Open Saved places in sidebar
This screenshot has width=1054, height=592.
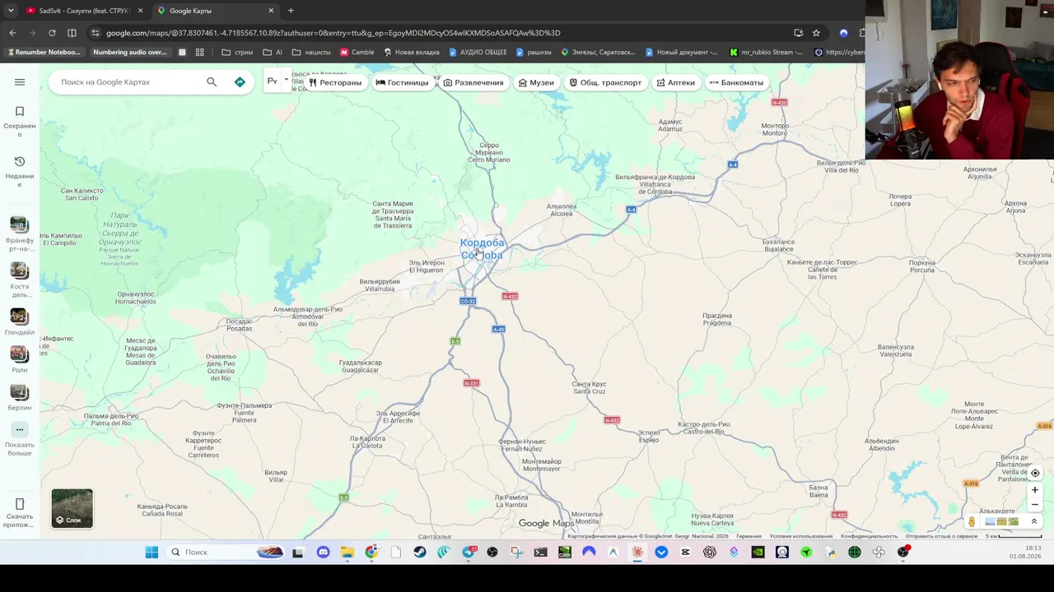[x=20, y=119]
